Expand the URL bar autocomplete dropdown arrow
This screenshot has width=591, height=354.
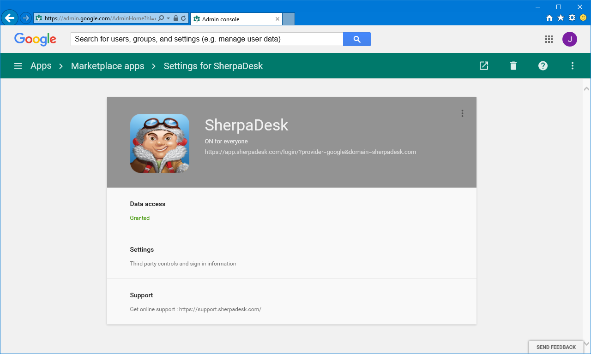pyautogui.click(x=169, y=18)
